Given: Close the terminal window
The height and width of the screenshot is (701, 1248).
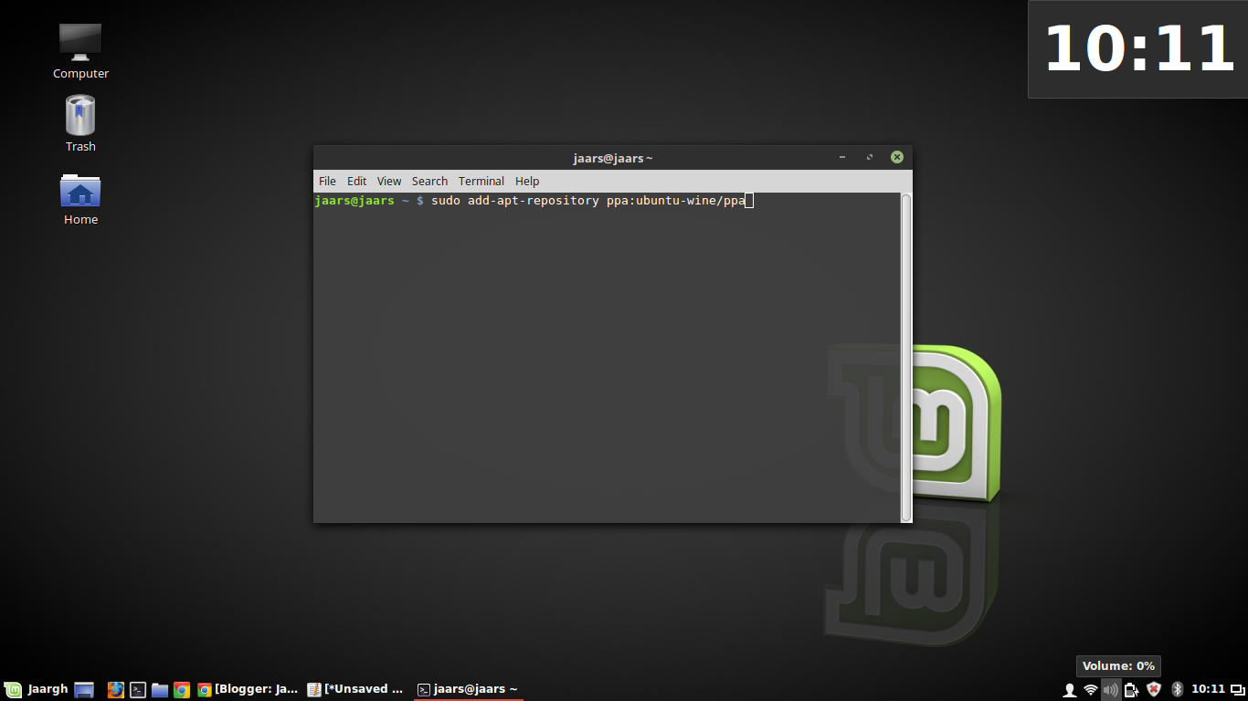Looking at the screenshot, I should click(897, 157).
